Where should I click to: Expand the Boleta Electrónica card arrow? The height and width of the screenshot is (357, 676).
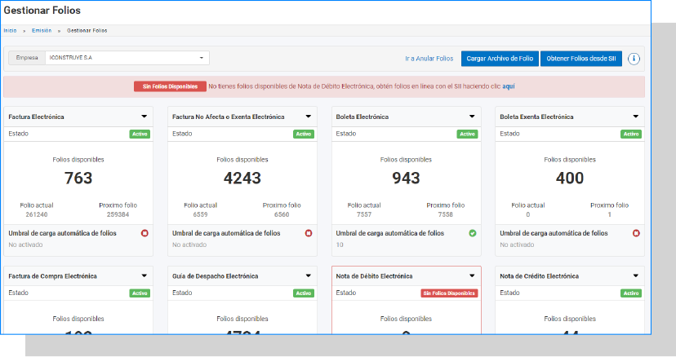click(x=472, y=117)
